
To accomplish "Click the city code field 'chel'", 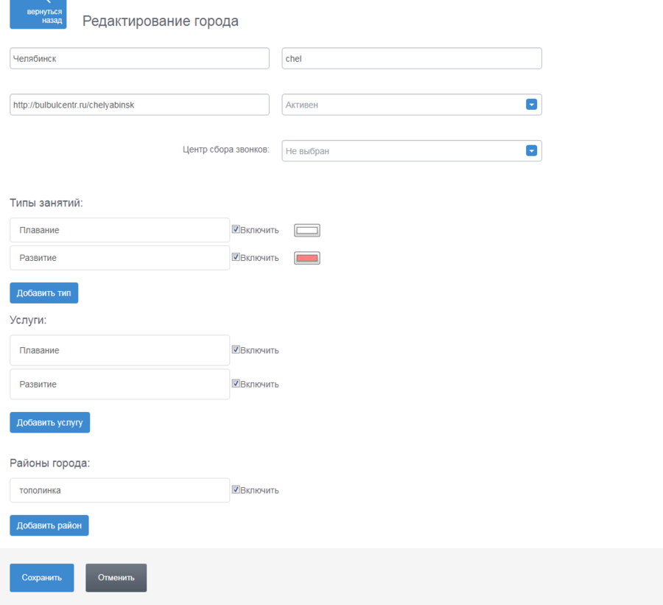I will click(411, 58).
